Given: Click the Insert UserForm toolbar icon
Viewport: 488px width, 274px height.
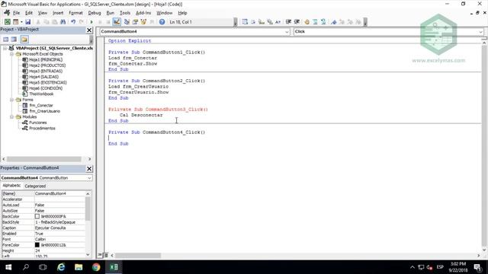Looking at the screenshot, I should click(15, 22).
